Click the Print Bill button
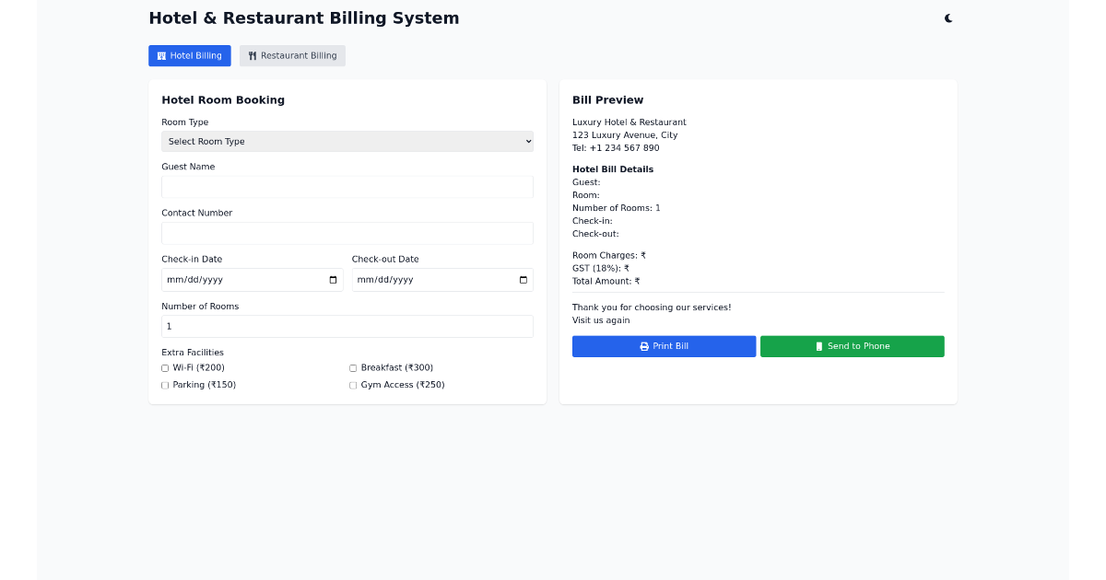Screen dimensions: 1106x580 coord(664,346)
